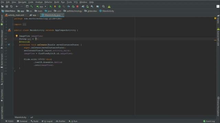Collapse the onCreate method fold marker
The width and height of the screenshot is (220, 123).
[13, 45]
